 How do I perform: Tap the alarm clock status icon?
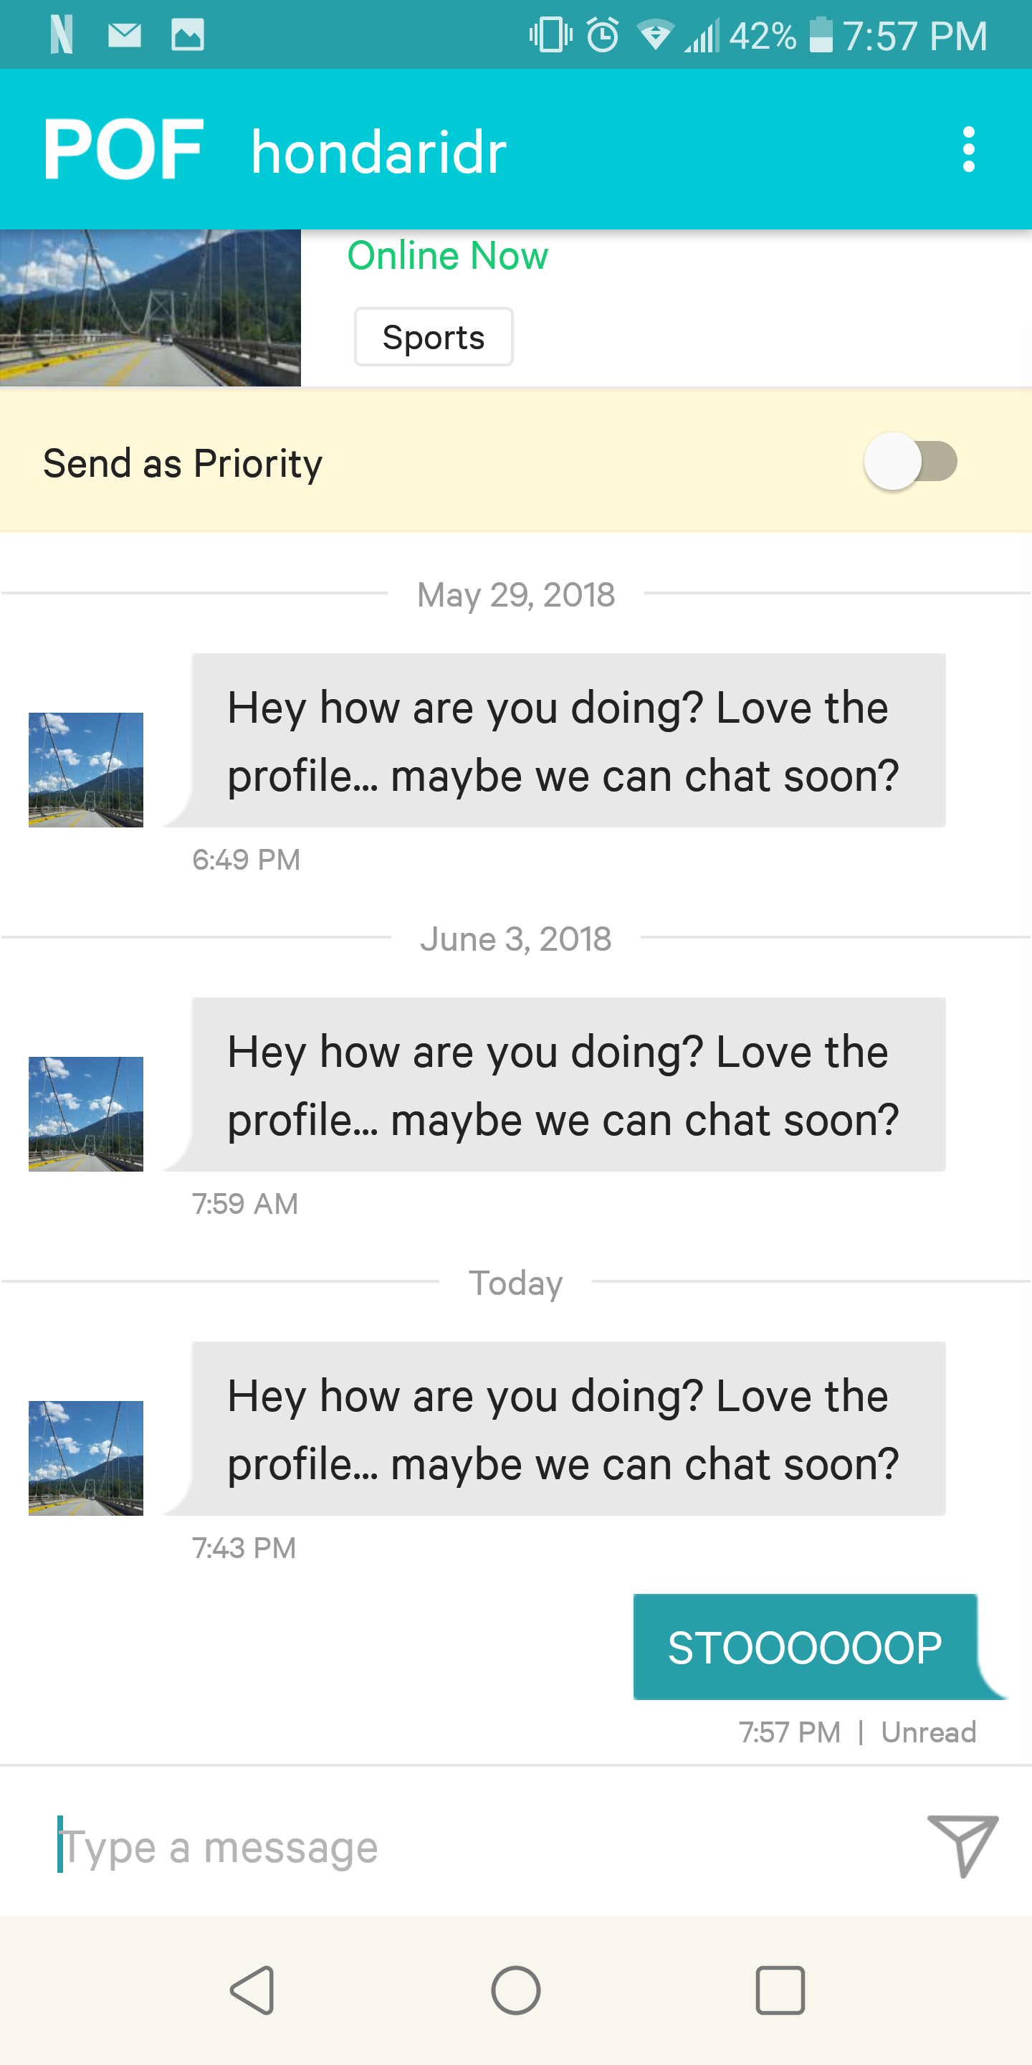pos(603,35)
